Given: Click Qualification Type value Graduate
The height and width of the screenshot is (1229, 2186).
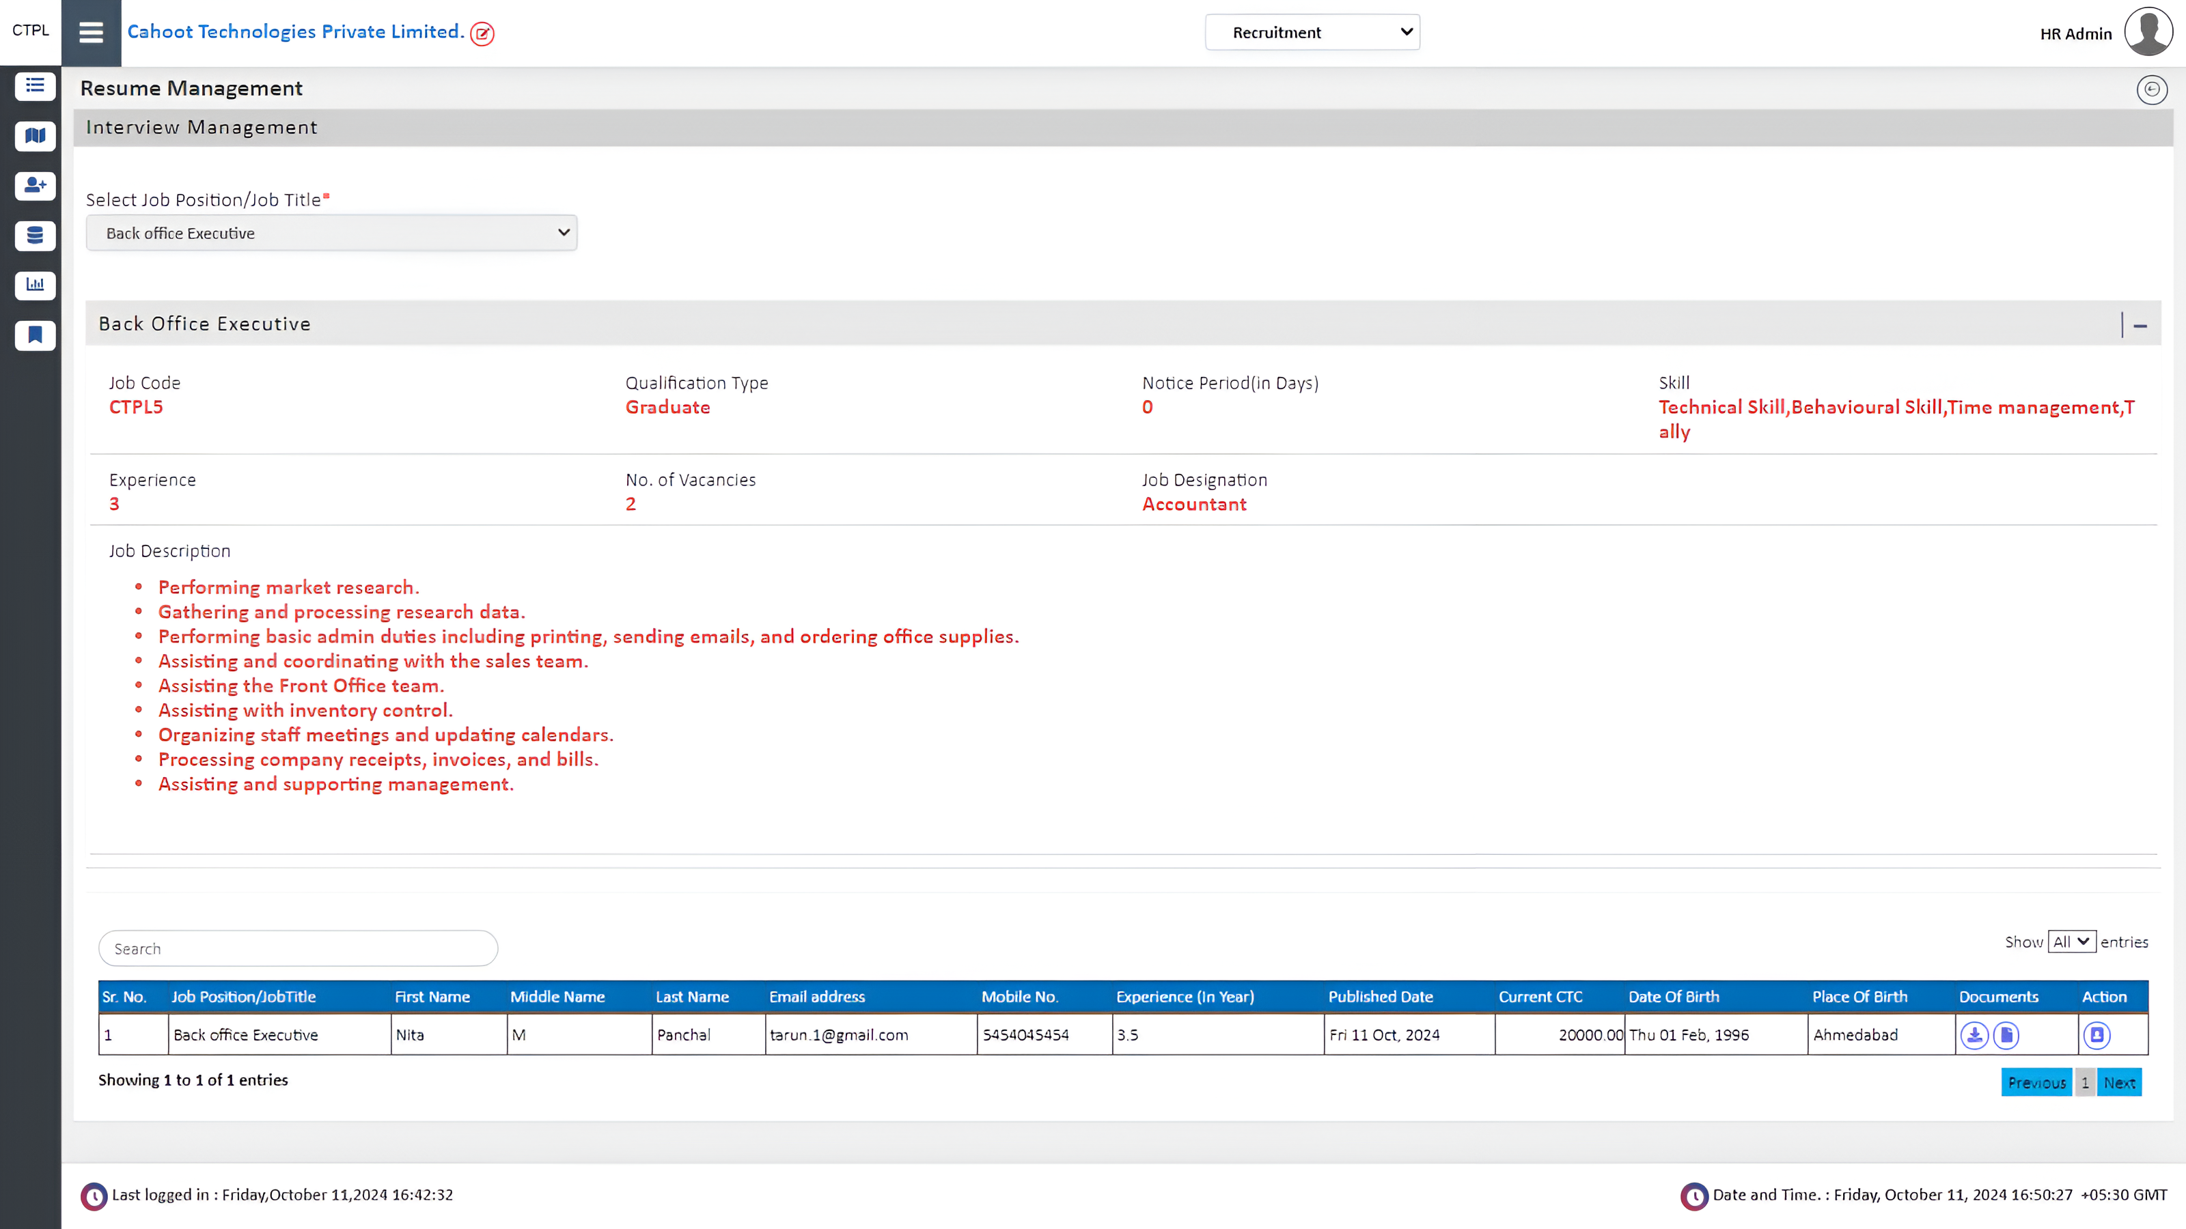Looking at the screenshot, I should [668, 407].
